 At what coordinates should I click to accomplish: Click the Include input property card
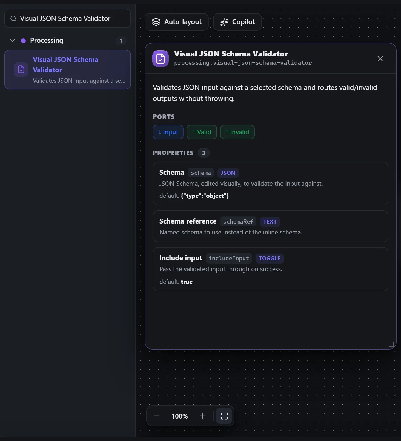click(271, 269)
